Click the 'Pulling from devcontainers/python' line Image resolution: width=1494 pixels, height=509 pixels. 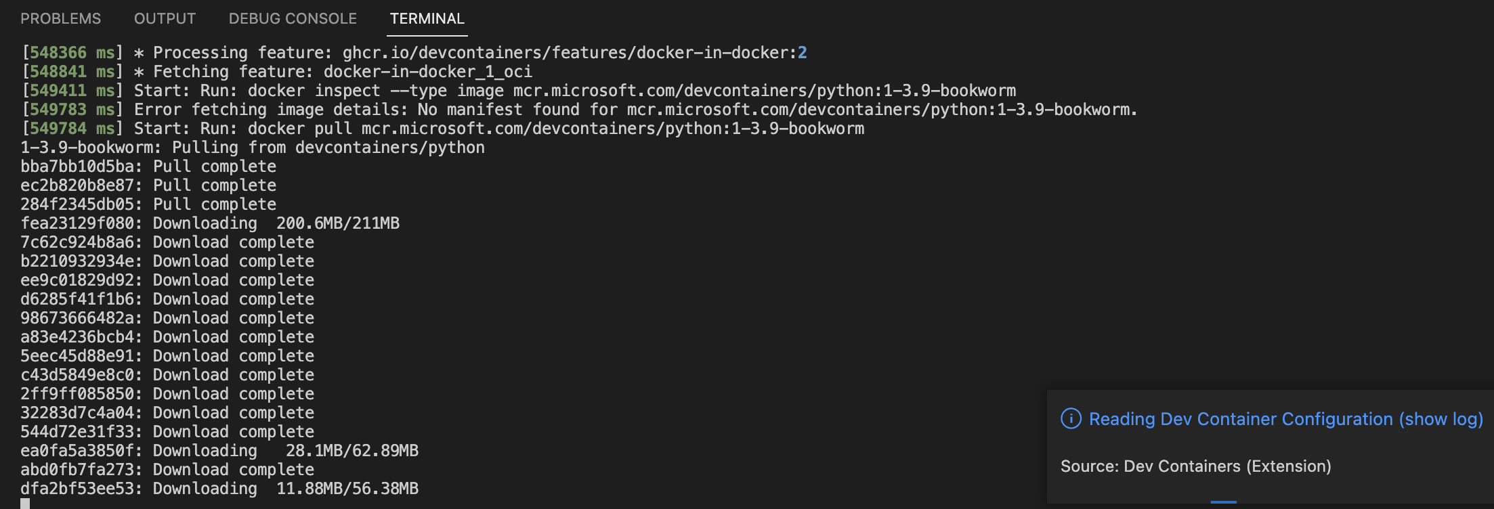pyautogui.click(x=253, y=148)
